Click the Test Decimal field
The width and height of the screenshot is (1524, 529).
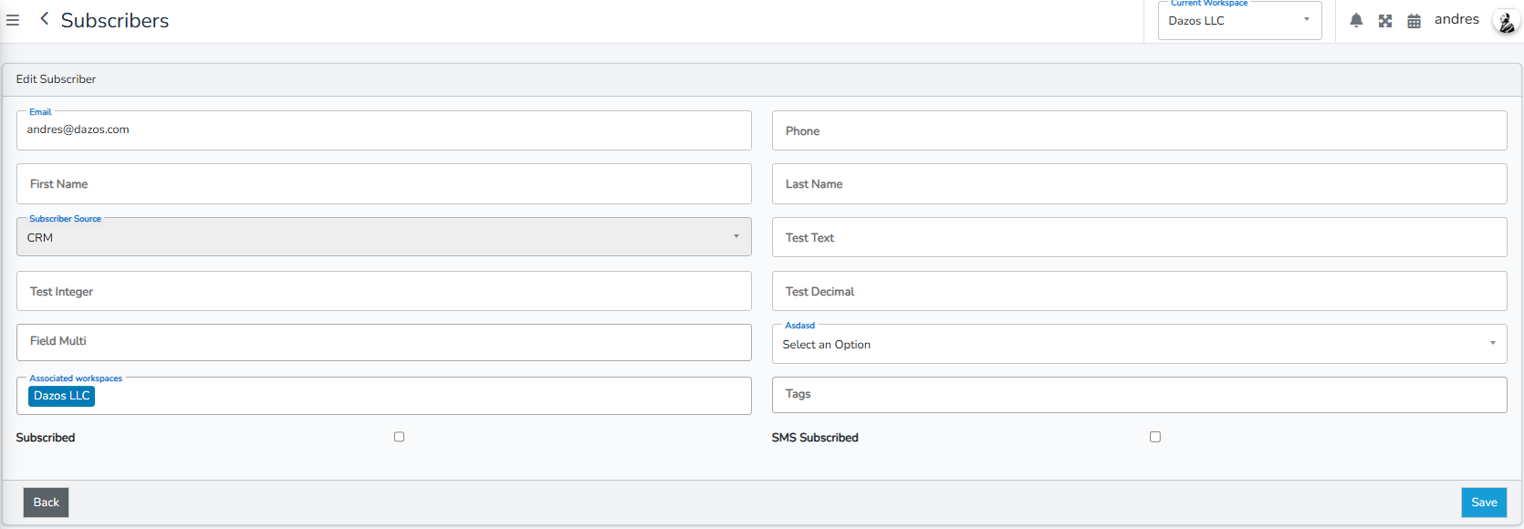coord(1139,291)
